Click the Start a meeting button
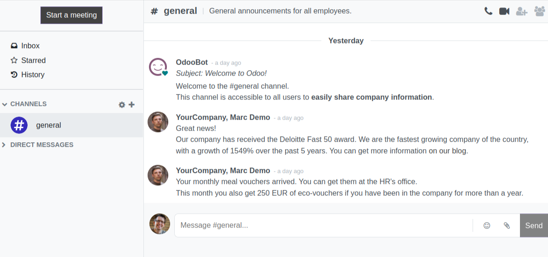Image resolution: width=548 pixels, height=257 pixels. click(71, 15)
